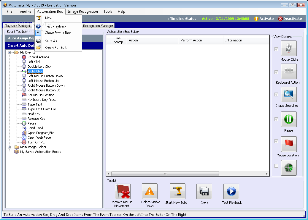Select the Hold Key event
The height and width of the screenshot is (220, 308).
click(34, 114)
